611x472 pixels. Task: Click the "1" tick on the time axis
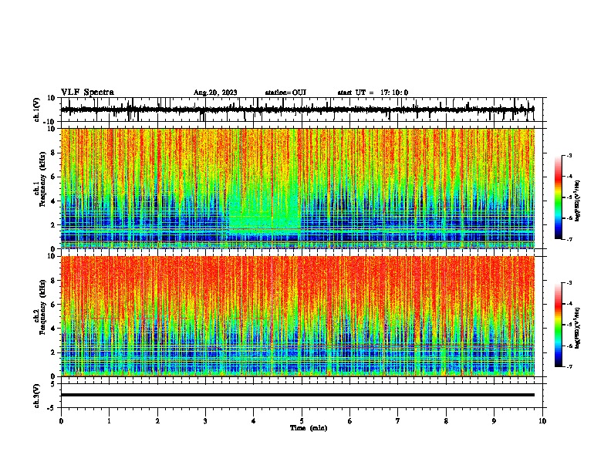click(109, 421)
